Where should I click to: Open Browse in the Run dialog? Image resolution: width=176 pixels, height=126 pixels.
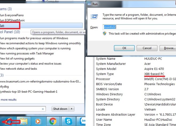click(x=168, y=48)
